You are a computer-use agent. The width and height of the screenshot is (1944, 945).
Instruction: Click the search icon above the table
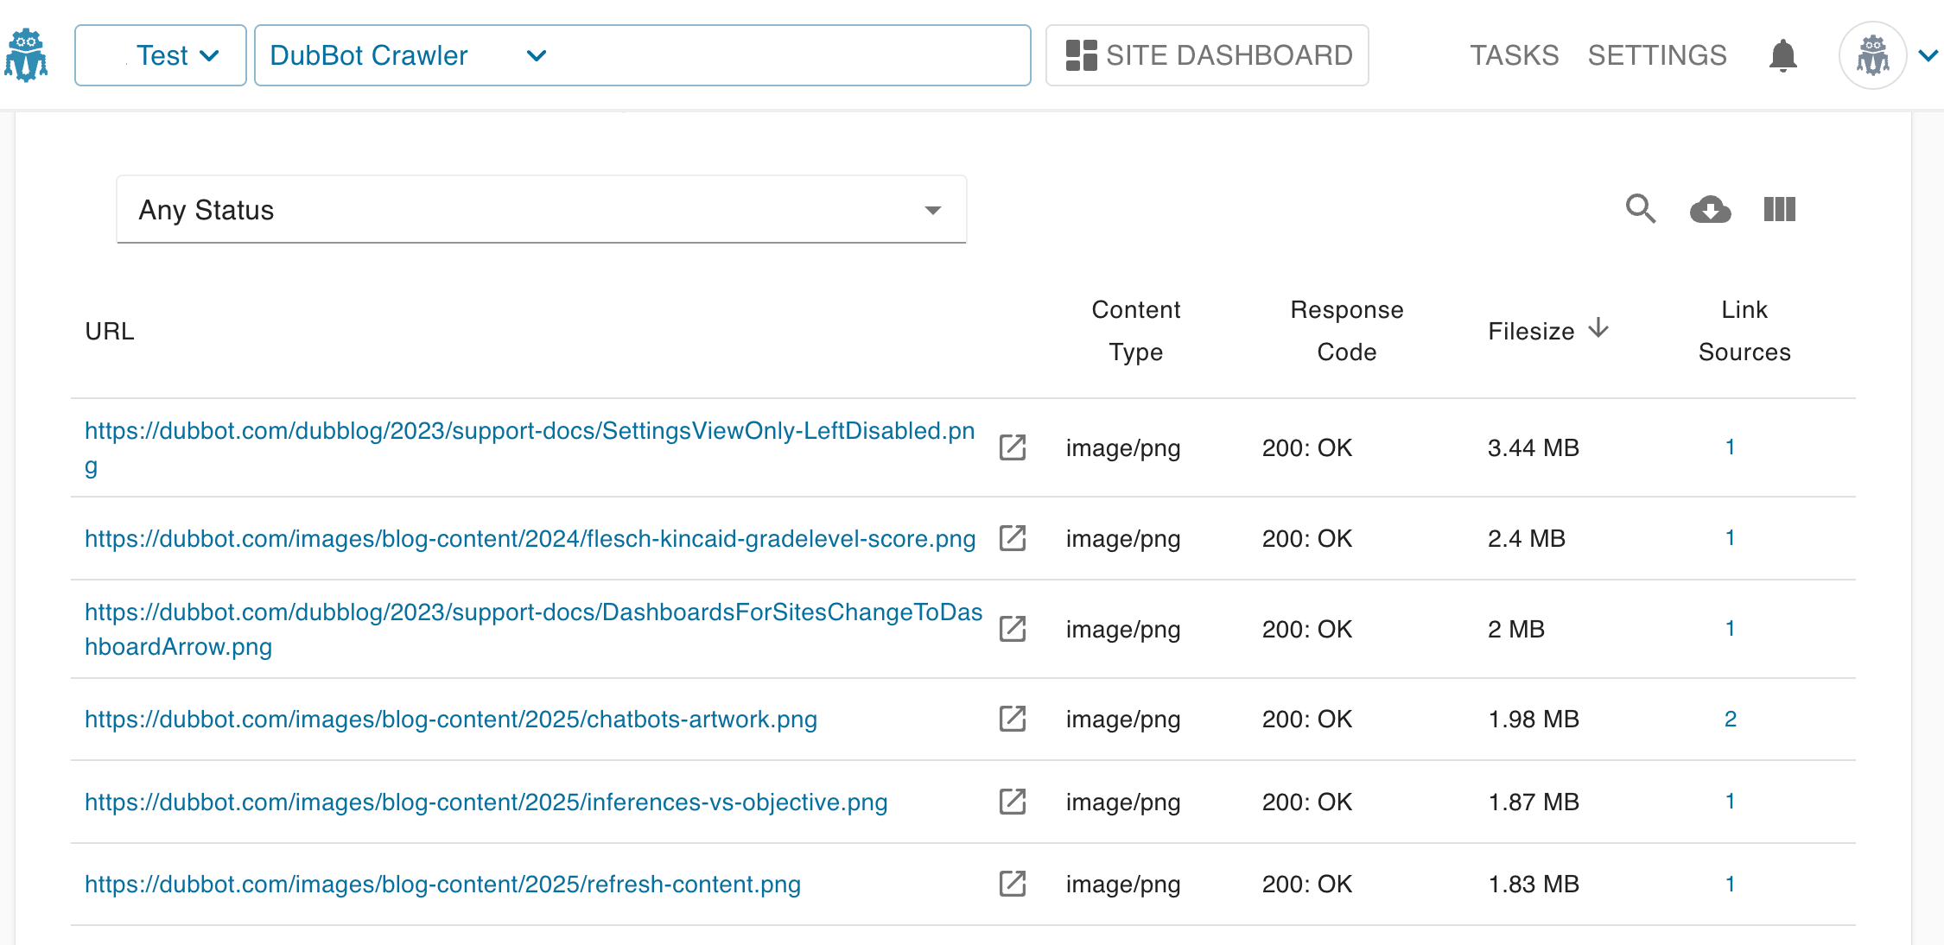coord(1641,209)
